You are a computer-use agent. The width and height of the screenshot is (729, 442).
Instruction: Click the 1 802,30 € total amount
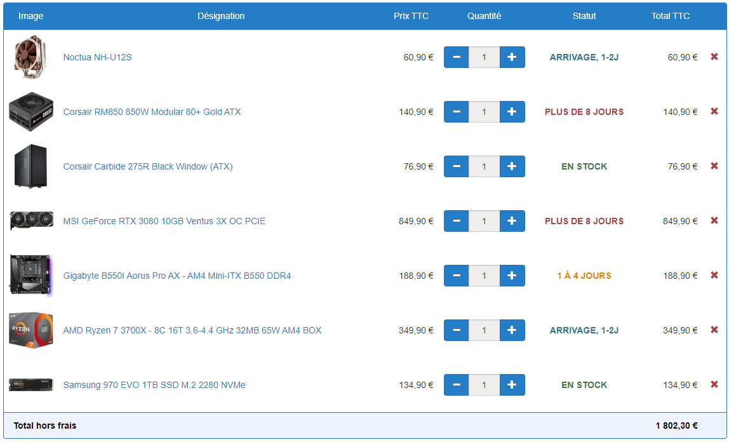pyautogui.click(x=676, y=425)
